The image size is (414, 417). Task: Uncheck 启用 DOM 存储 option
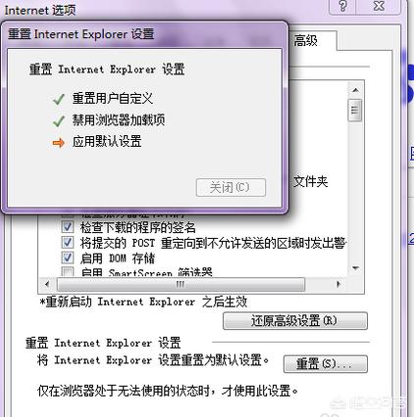coord(68,257)
